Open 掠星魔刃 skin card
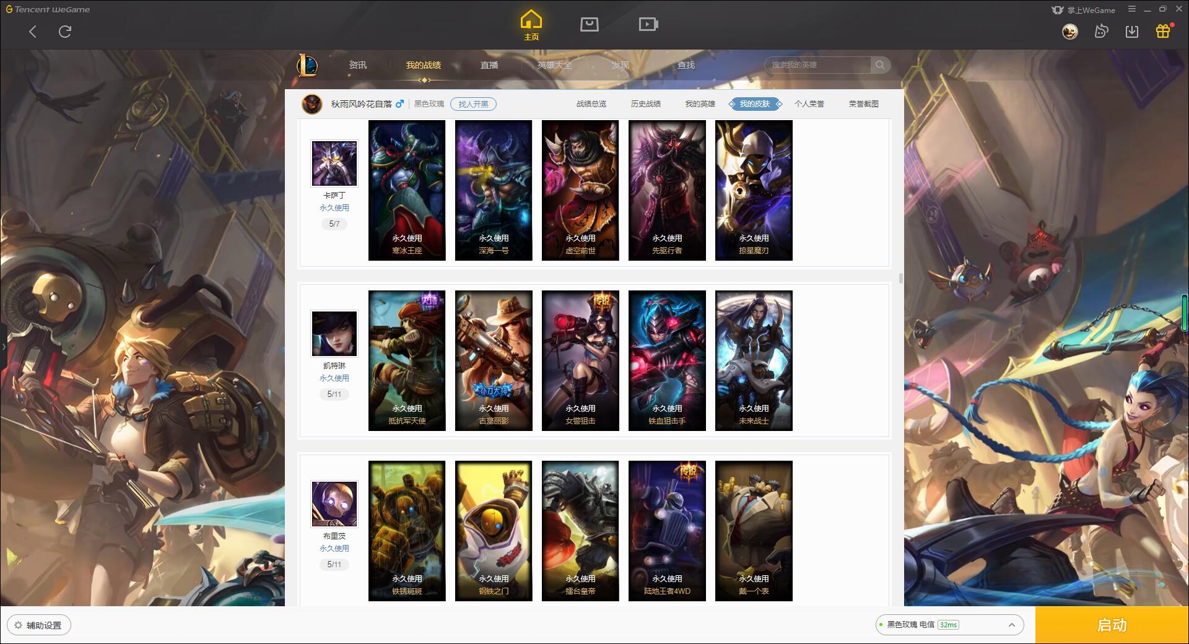1189x644 pixels. point(754,190)
